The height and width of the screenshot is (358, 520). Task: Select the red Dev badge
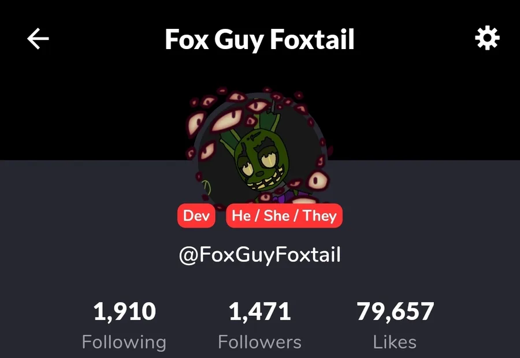pyautogui.click(x=196, y=216)
